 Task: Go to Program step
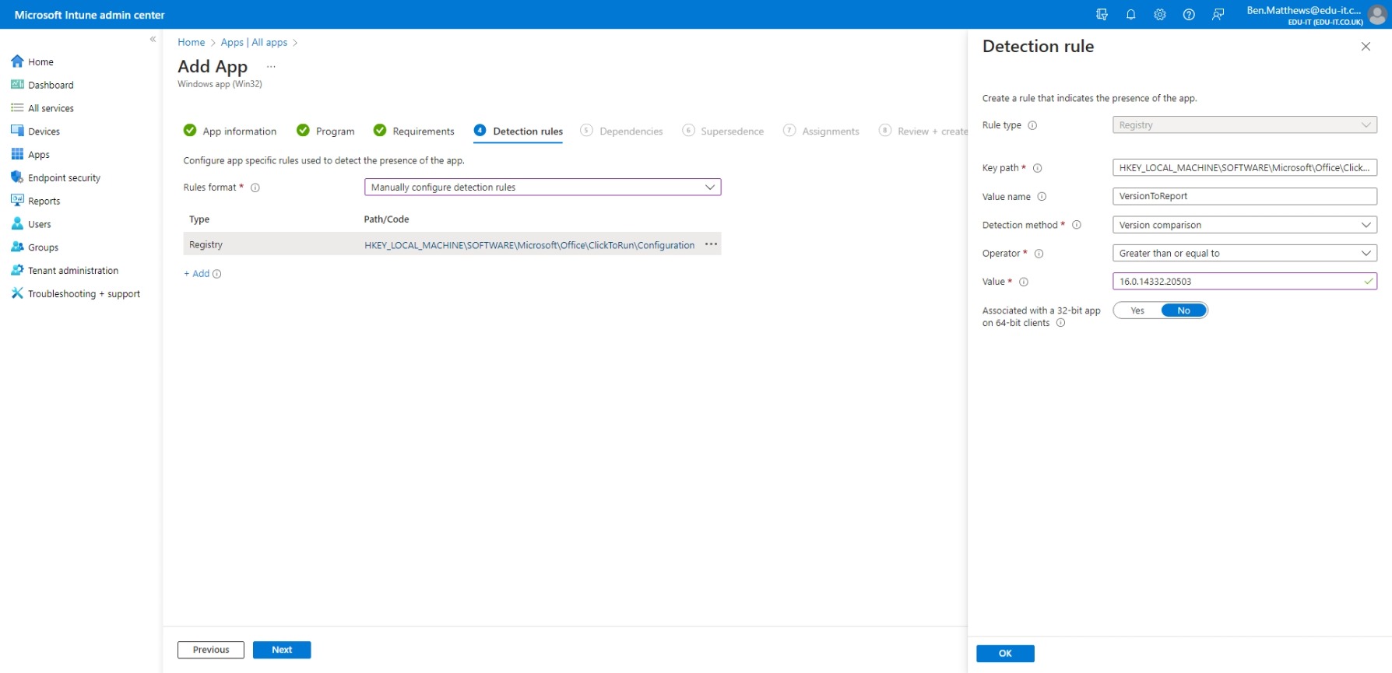tap(325, 131)
